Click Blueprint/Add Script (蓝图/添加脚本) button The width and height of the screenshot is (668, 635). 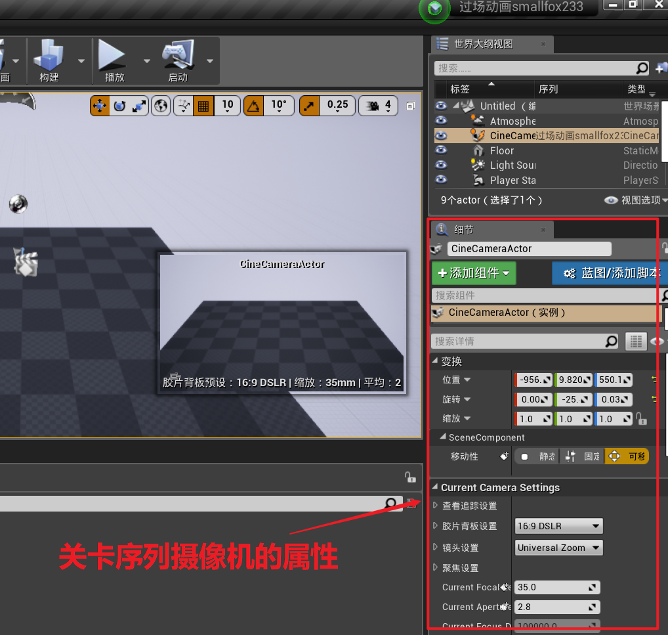[610, 273]
